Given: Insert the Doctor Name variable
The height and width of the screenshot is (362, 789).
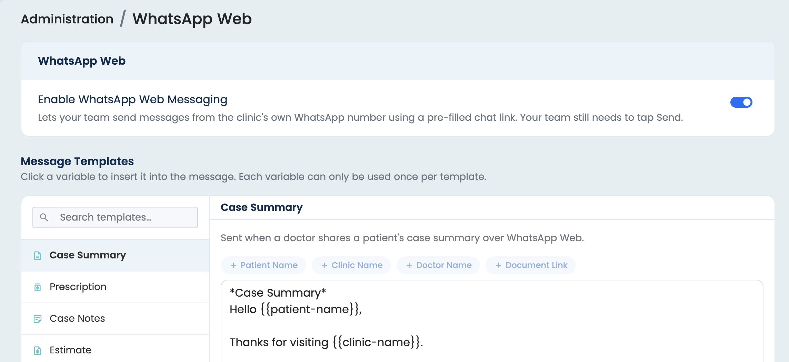Looking at the screenshot, I should (x=438, y=265).
